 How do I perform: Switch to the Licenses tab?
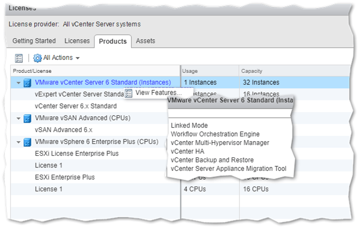click(x=77, y=41)
